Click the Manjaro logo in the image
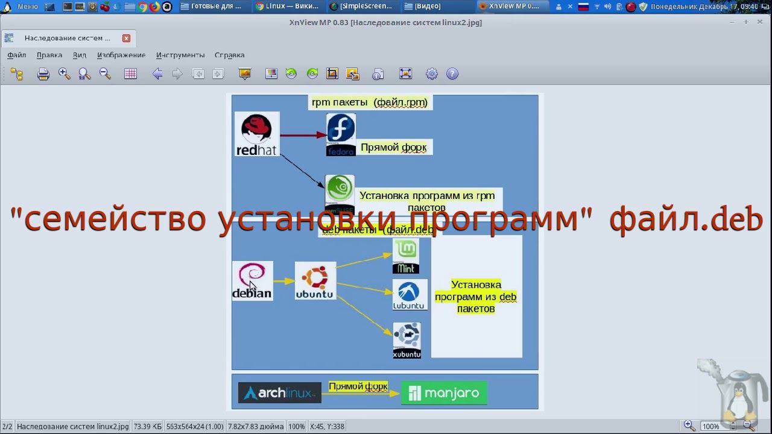Image resolution: width=772 pixels, height=434 pixels. 444,394
